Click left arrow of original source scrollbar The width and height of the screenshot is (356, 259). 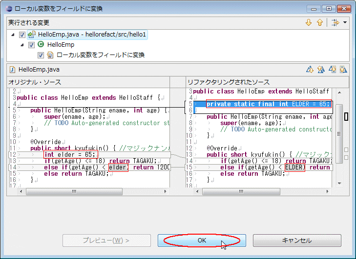(x=21, y=191)
